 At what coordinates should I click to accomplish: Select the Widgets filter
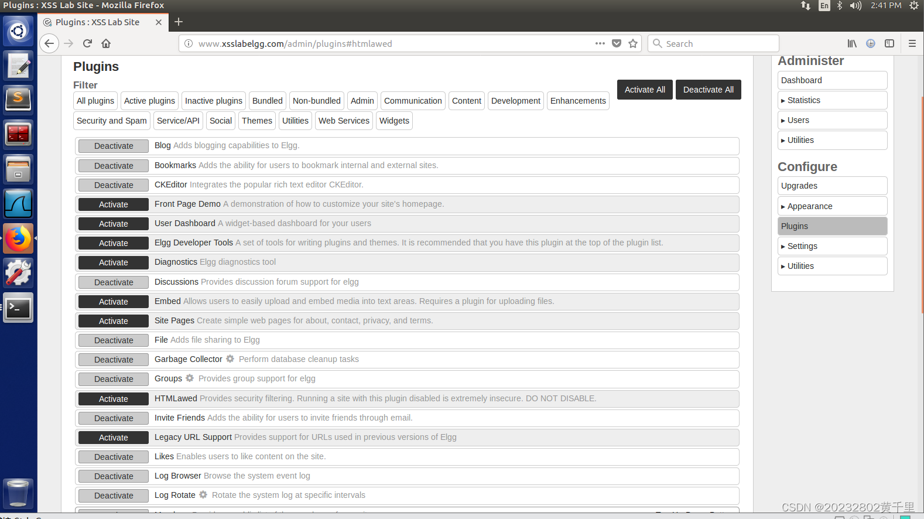(x=394, y=121)
